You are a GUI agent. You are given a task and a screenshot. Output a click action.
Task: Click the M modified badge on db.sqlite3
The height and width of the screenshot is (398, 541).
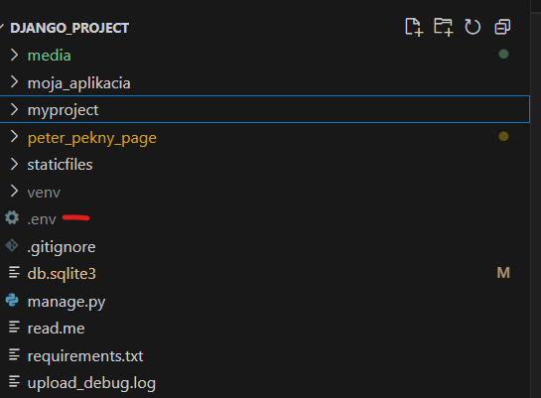(503, 273)
